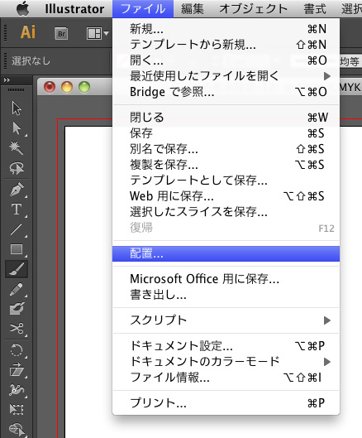Select the Magic Wand tool
Viewport: 362px width, 438px height.
pyautogui.click(x=17, y=148)
